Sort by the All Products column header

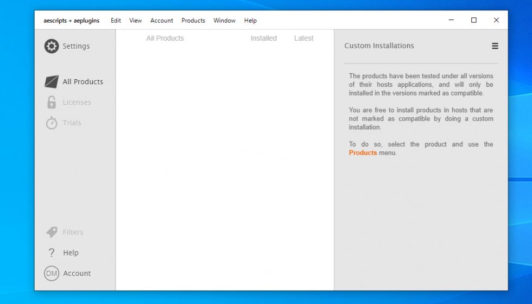click(165, 39)
